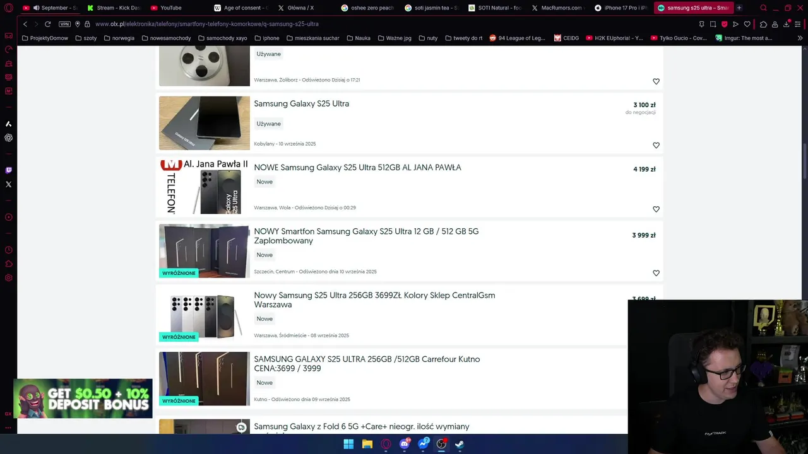Switch to oshee zero peach tab
The image size is (808, 454).
367,8
